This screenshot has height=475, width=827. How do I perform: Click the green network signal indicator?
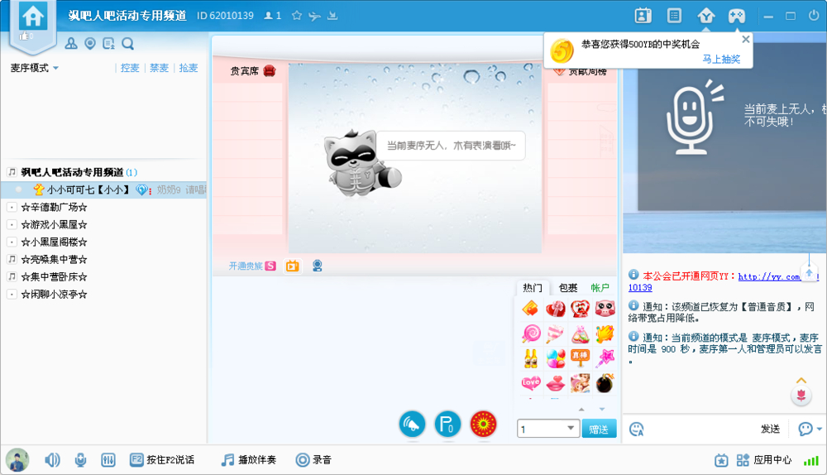[810, 461]
